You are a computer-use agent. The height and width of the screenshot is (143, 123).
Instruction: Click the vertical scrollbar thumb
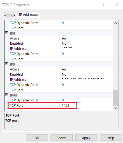click(x=115, y=98)
